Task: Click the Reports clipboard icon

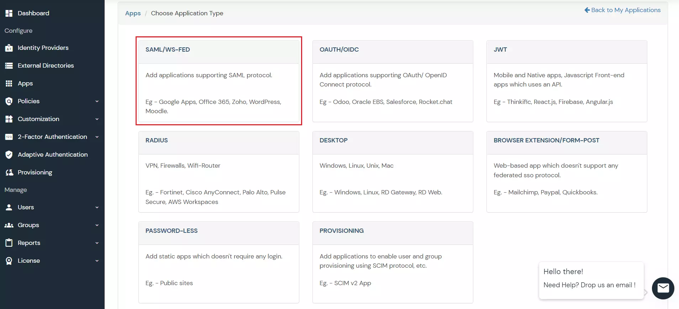Action: (9, 243)
